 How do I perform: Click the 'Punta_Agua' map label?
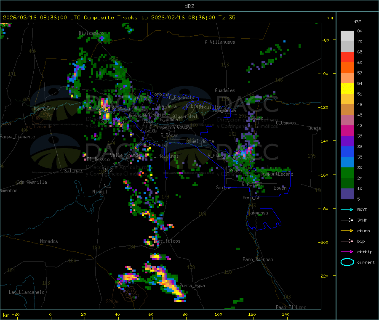coord(192,286)
